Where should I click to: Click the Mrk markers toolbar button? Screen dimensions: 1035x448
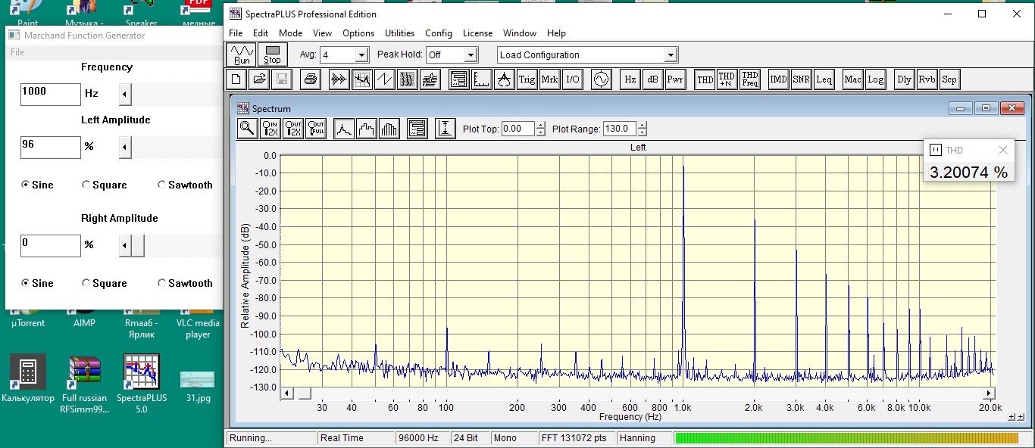(549, 79)
